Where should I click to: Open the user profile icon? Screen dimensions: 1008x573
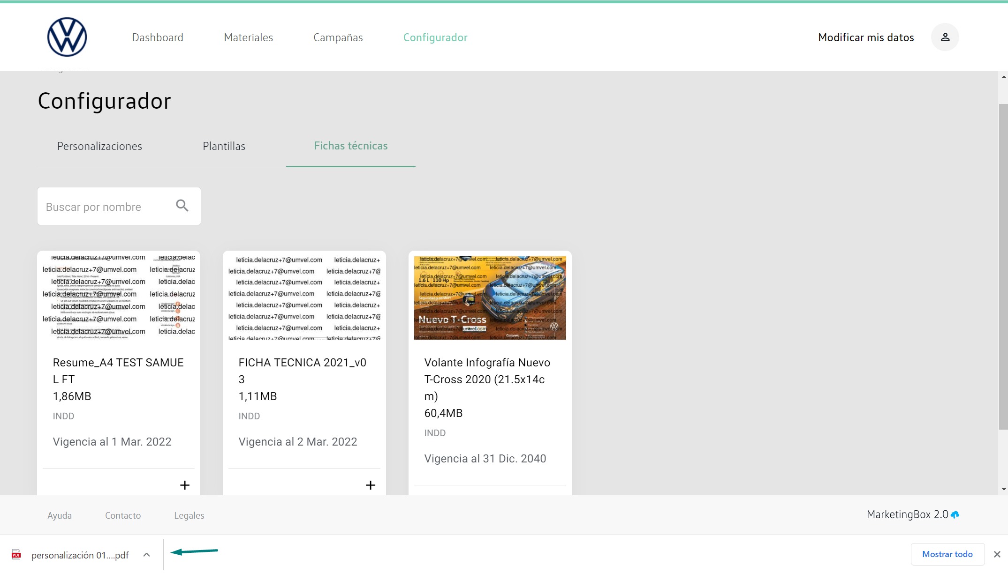point(945,37)
